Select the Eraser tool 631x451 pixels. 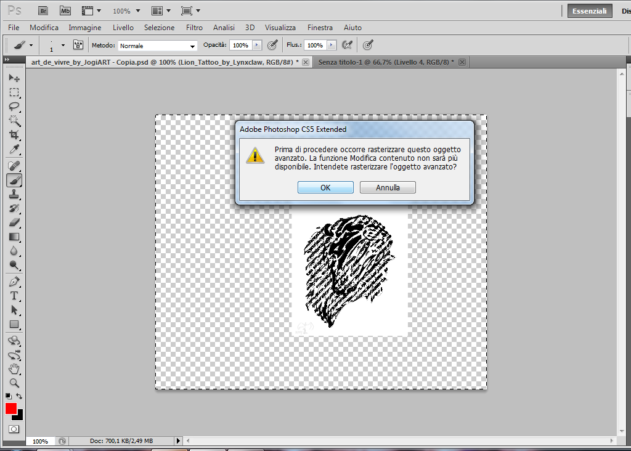click(x=14, y=222)
